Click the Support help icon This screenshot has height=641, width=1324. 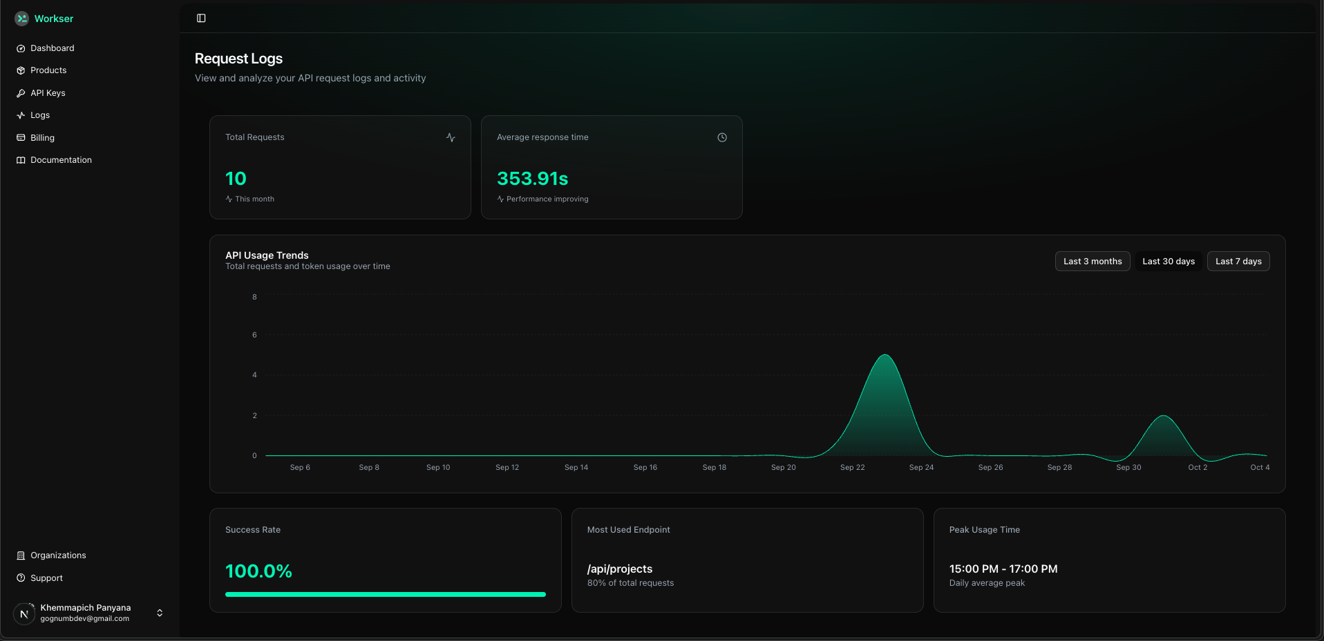[x=21, y=578]
